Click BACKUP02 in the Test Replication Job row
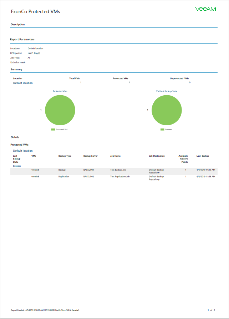 (x=88, y=177)
